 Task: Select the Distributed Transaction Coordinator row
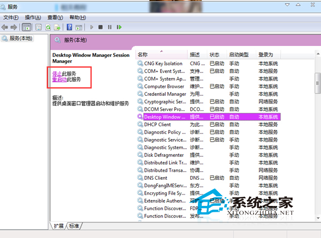pyautogui.click(x=209, y=170)
